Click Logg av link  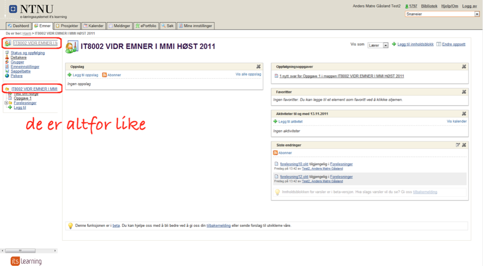tap(470, 6)
